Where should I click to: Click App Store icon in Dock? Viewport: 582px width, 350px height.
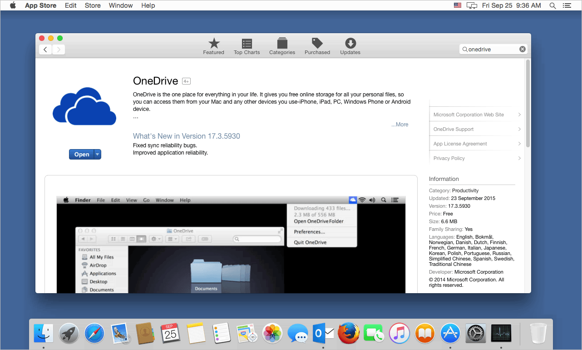coord(450,334)
